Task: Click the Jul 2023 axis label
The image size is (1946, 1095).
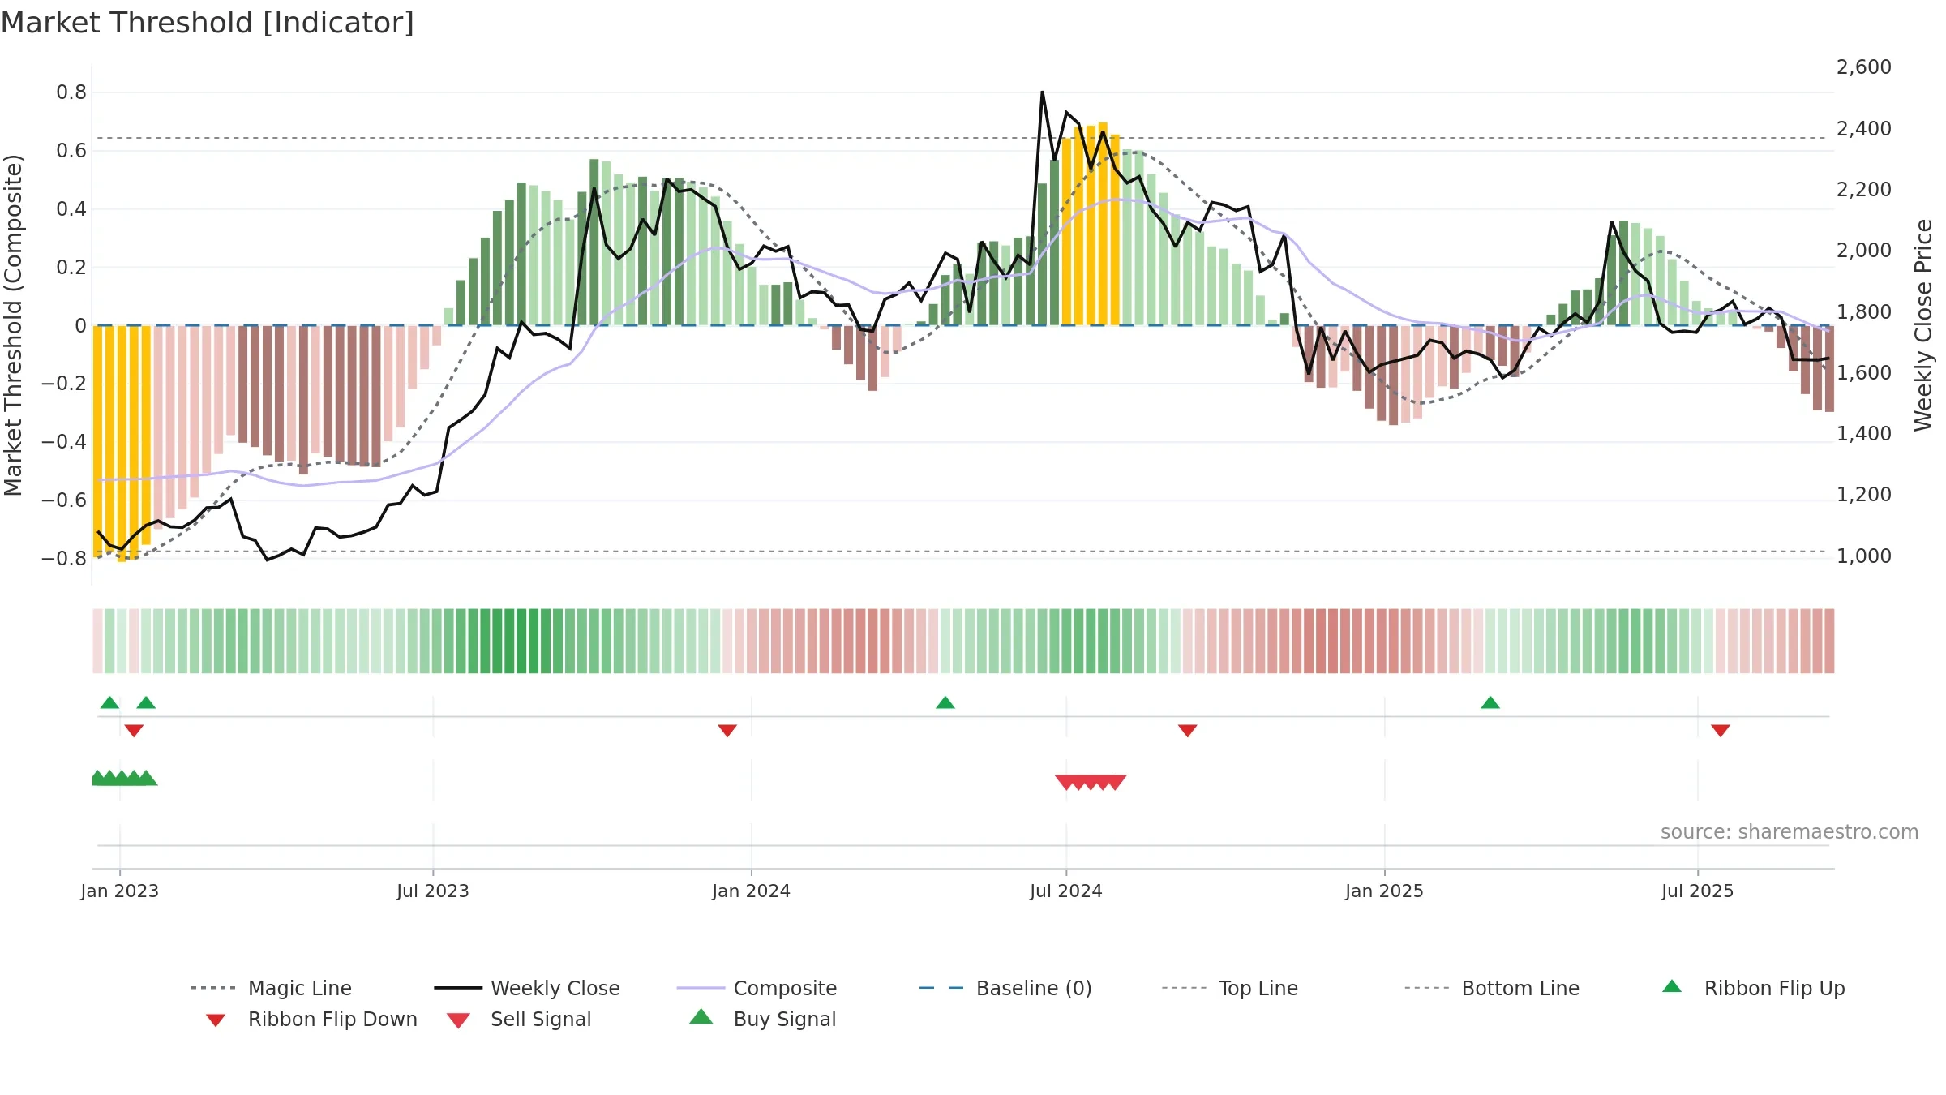Action: pyautogui.click(x=433, y=891)
